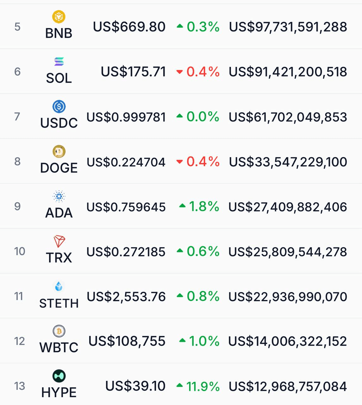Select the Cardano ADA logo icon
The image size is (362, 405).
click(x=59, y=196)
